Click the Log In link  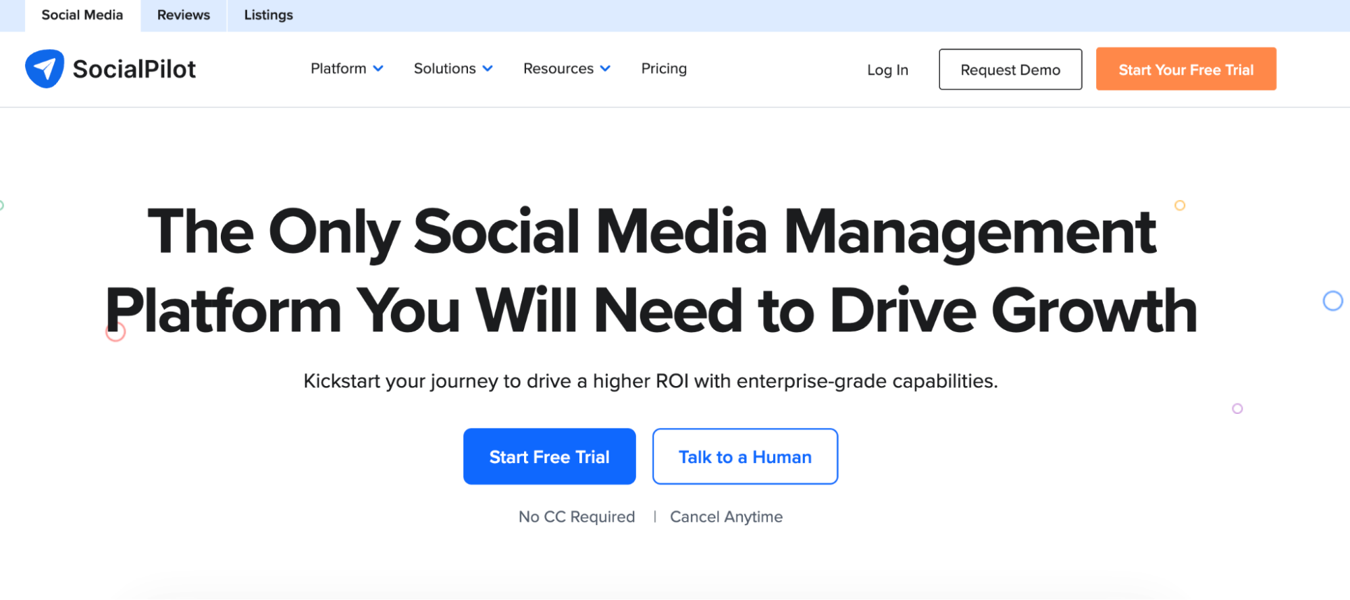click(x=887, y=70)
